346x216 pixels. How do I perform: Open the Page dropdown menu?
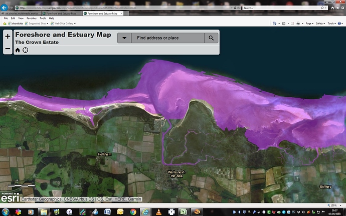(x=309, y=24)
